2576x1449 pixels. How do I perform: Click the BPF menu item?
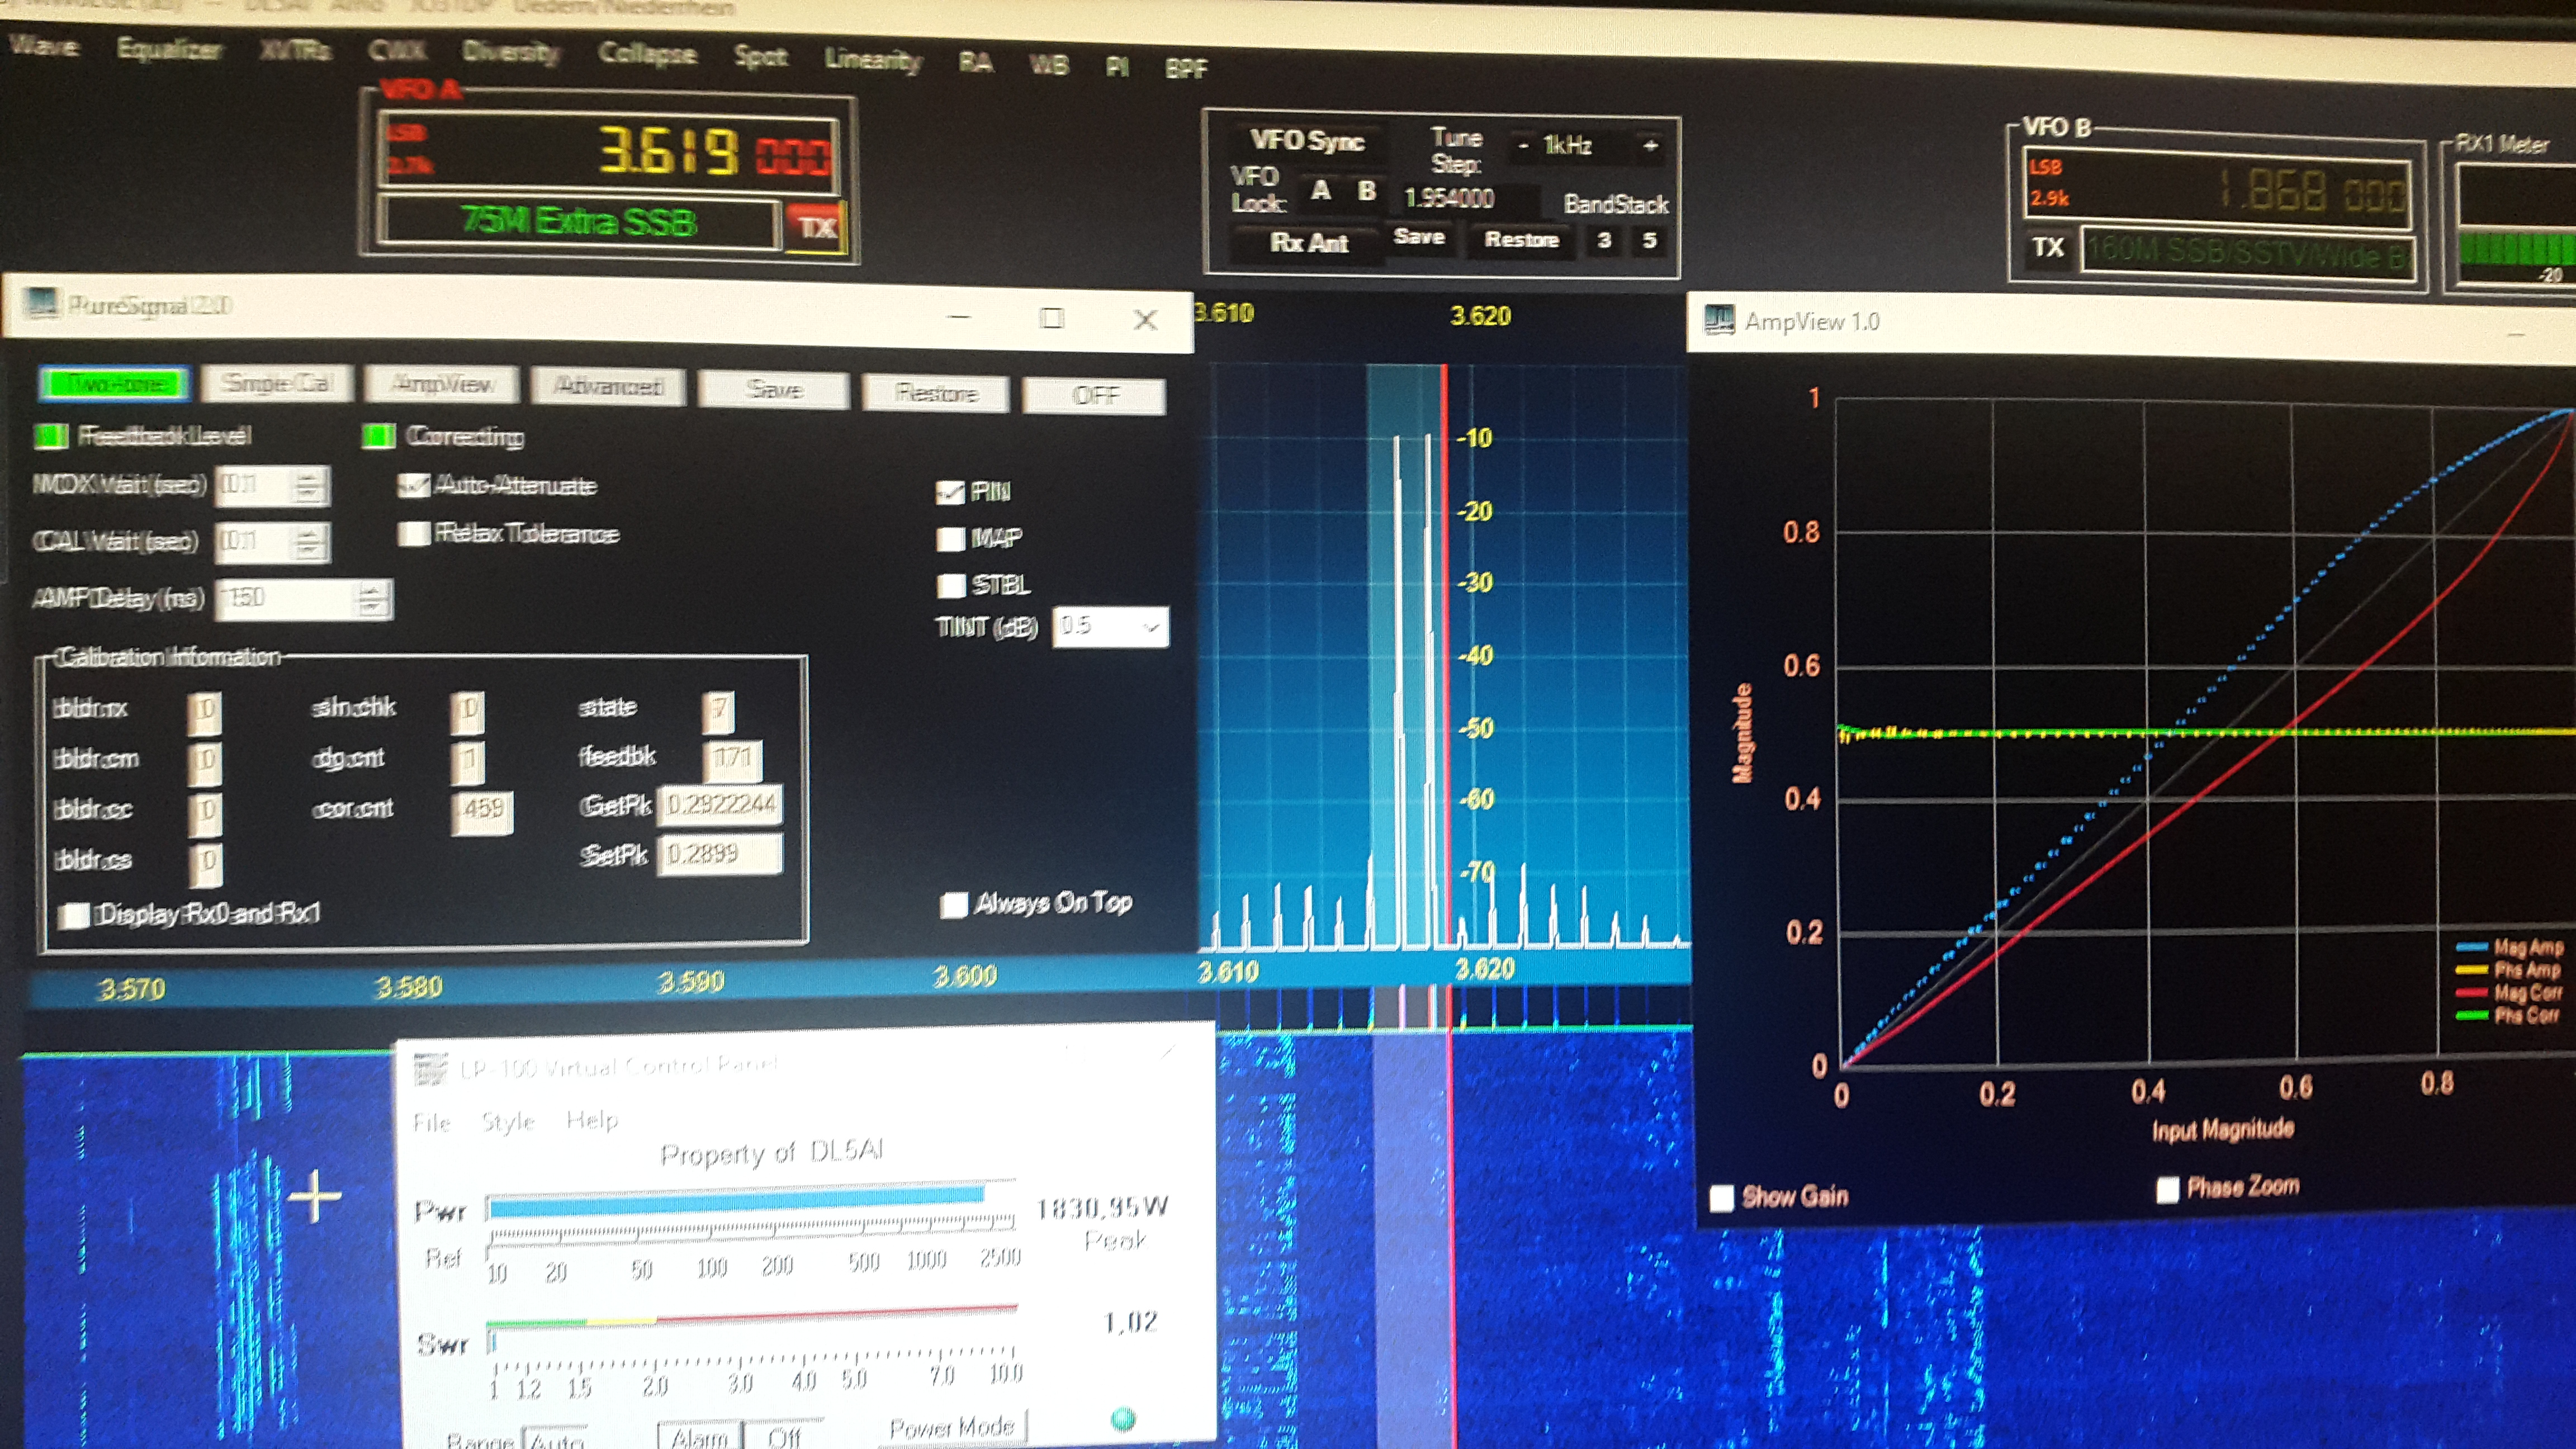pyautogui.click(x=1186, y=69)
